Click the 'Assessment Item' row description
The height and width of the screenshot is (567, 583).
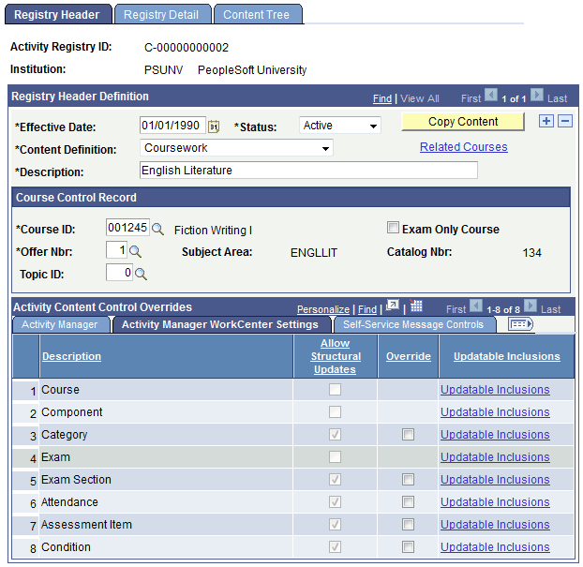(86, 525)
